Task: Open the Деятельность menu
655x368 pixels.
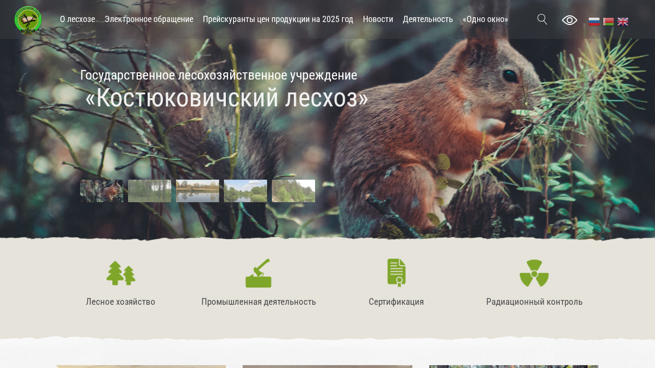Action: [428, 19]
